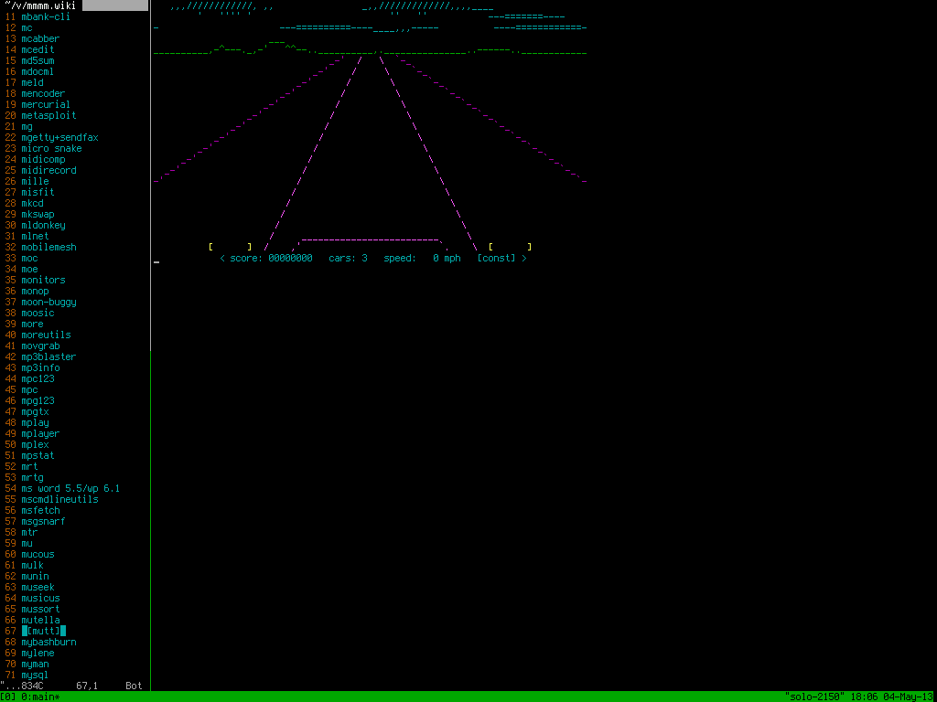The height and width of the screenshot is (702, 937).
Task: Select the 'mussort' line
Action: tap(40, 609)
